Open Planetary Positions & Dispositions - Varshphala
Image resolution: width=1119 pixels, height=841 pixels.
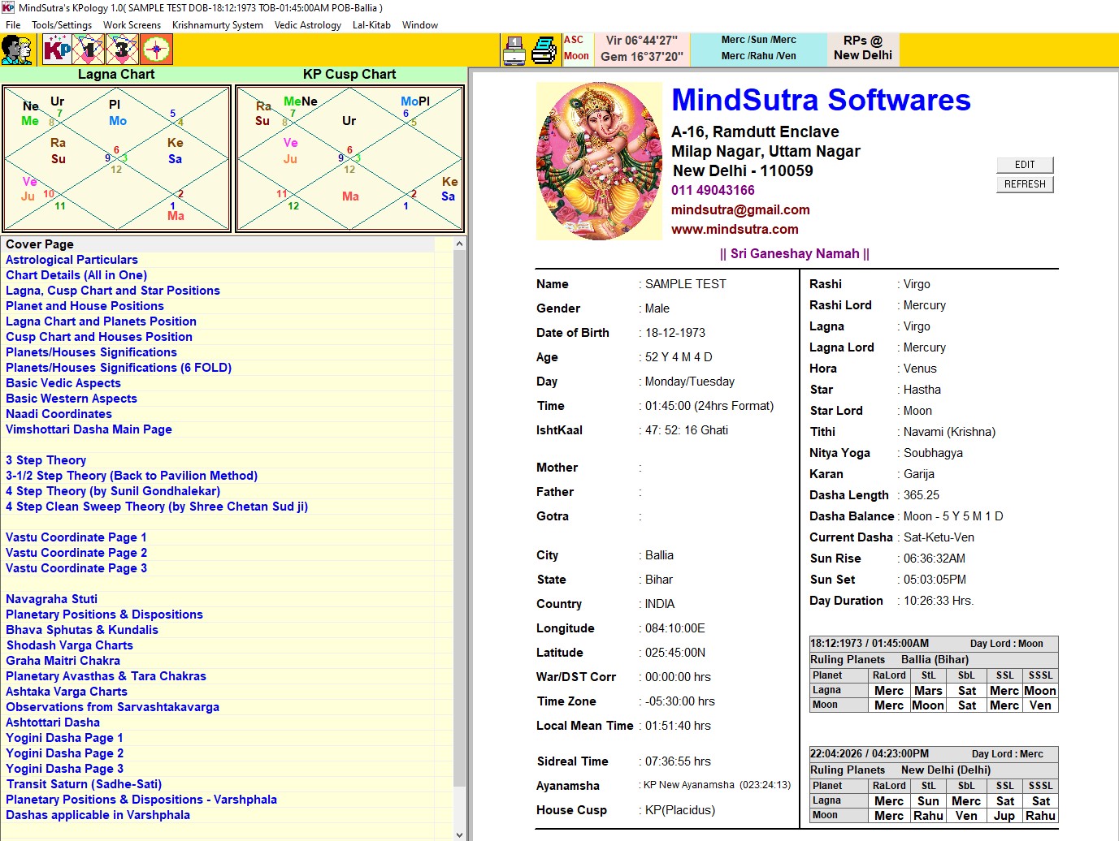[141, 800]
